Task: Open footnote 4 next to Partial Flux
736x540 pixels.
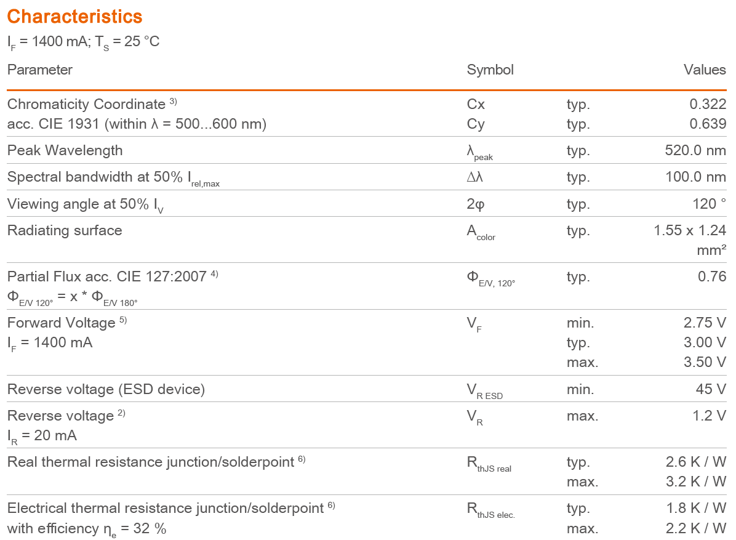Action: pos(214,274)
